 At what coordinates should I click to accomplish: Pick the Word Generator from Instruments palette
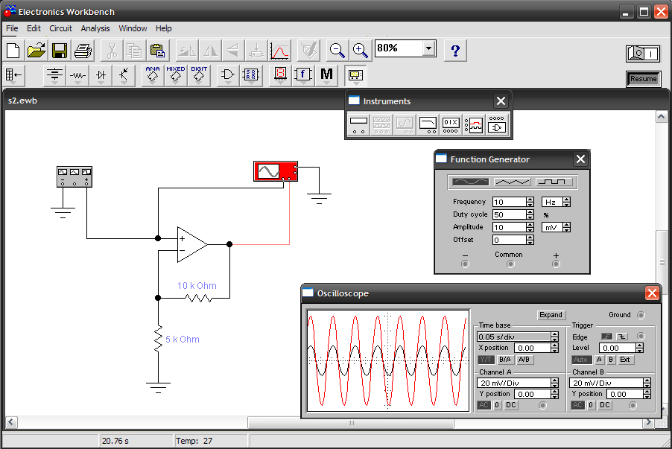coord(451,124)
